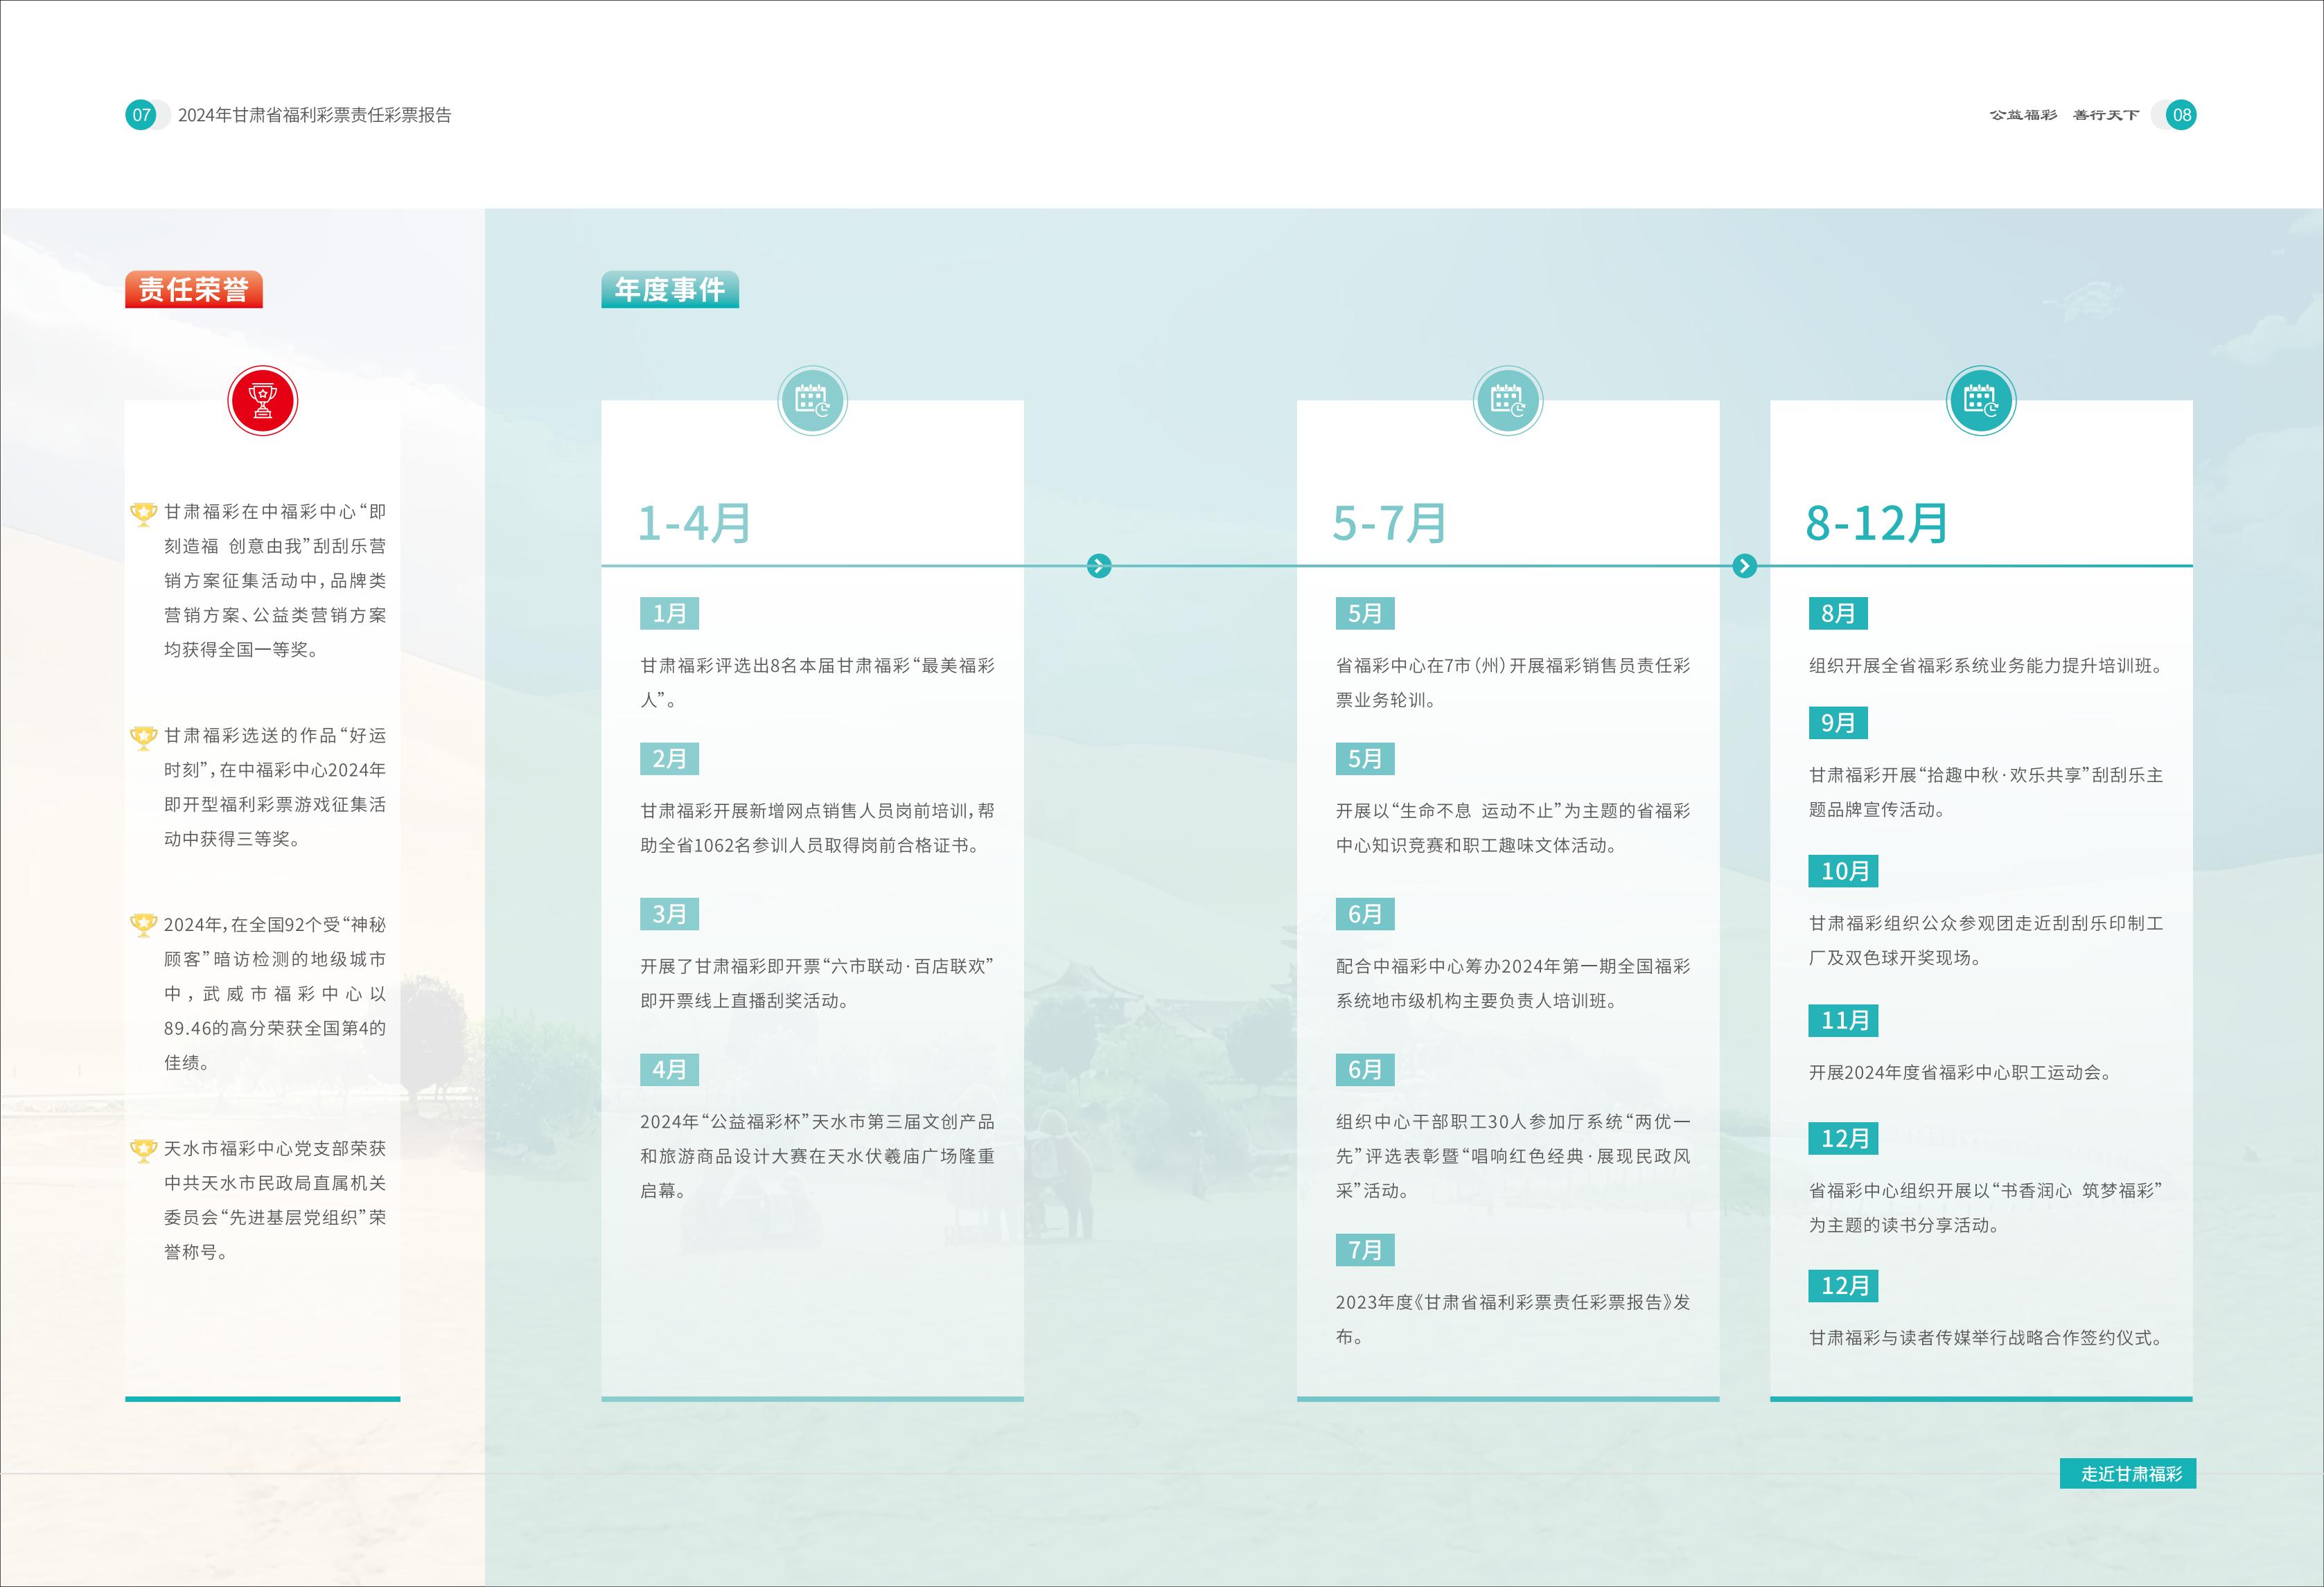This screenshot has height=1587, width=2324.
Task: Click the calendar icon above 8-12月
Action: [1981, 401]
